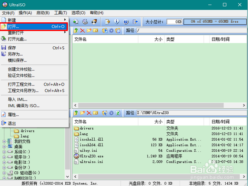Expand the 程序(D:) drive node

[x=4, y=157]
